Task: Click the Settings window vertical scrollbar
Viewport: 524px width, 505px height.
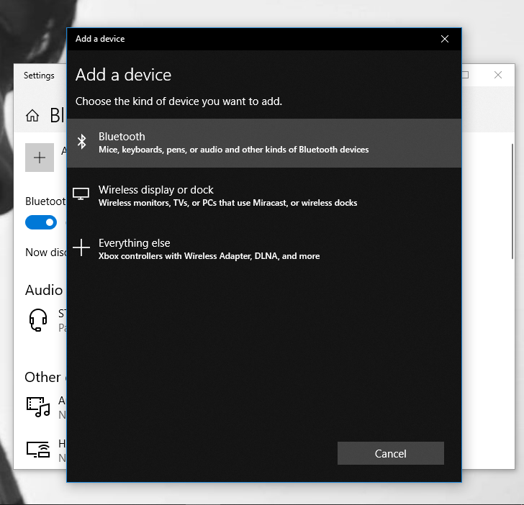Action: coord(512,216)
